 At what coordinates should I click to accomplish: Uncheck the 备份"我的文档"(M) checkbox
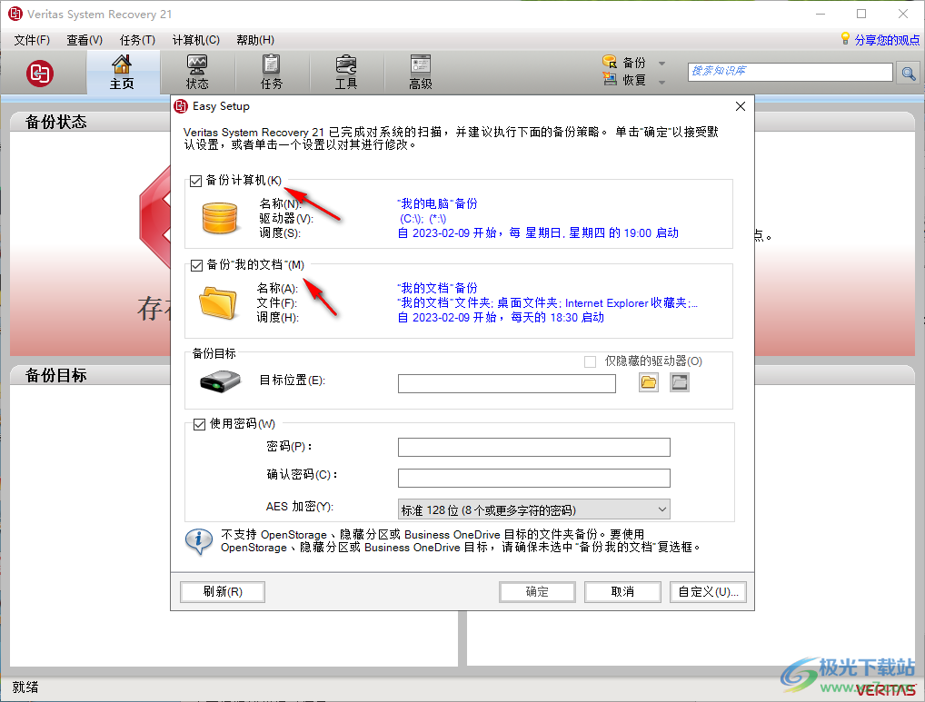click(195, 264)
